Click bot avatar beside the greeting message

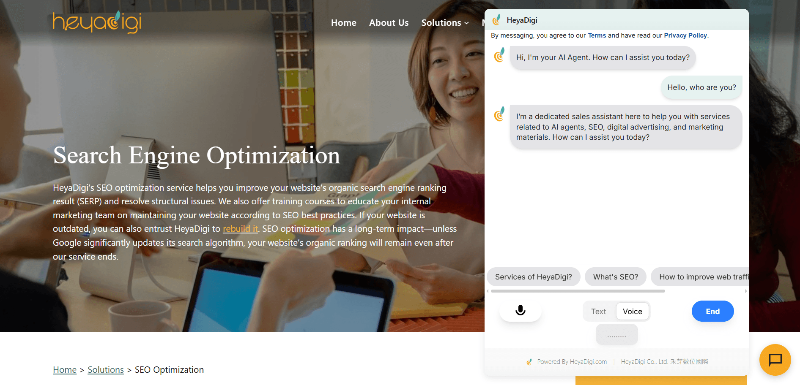point(499,55)
